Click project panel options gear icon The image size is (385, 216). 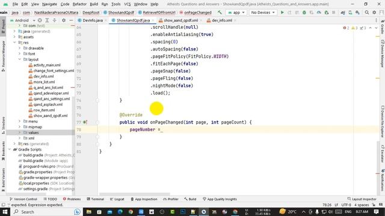(x=64, y=20)
